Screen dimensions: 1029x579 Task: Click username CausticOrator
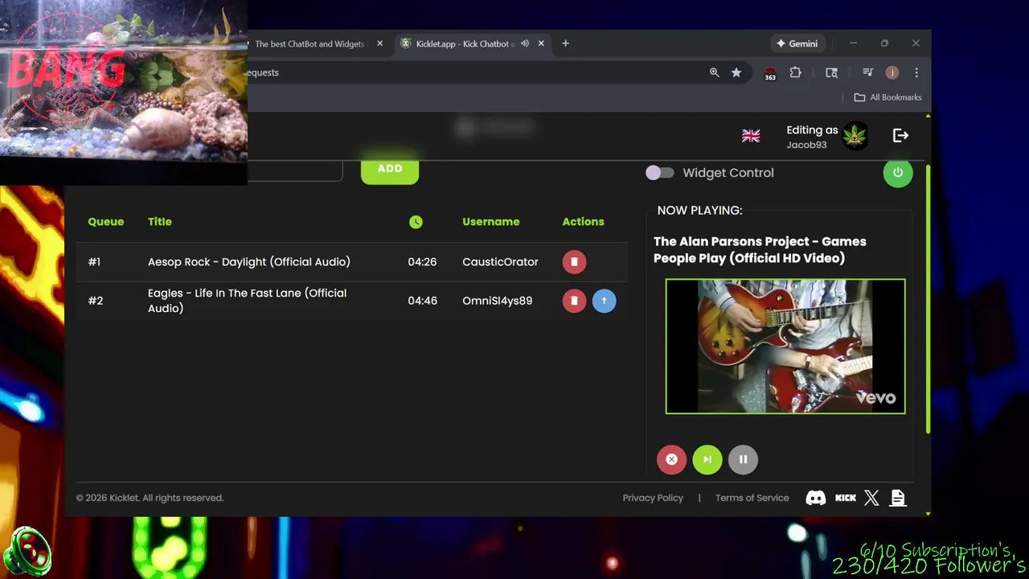500,261
